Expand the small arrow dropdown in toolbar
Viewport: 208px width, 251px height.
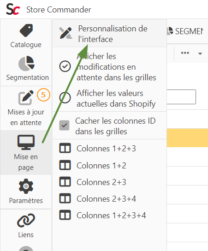200,54
